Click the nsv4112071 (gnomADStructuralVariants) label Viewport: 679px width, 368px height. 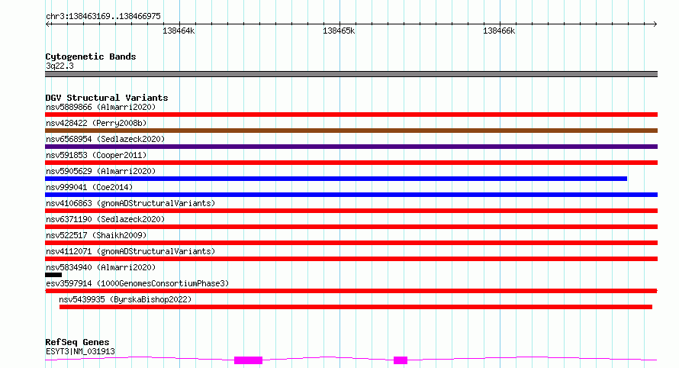[130, 251]
